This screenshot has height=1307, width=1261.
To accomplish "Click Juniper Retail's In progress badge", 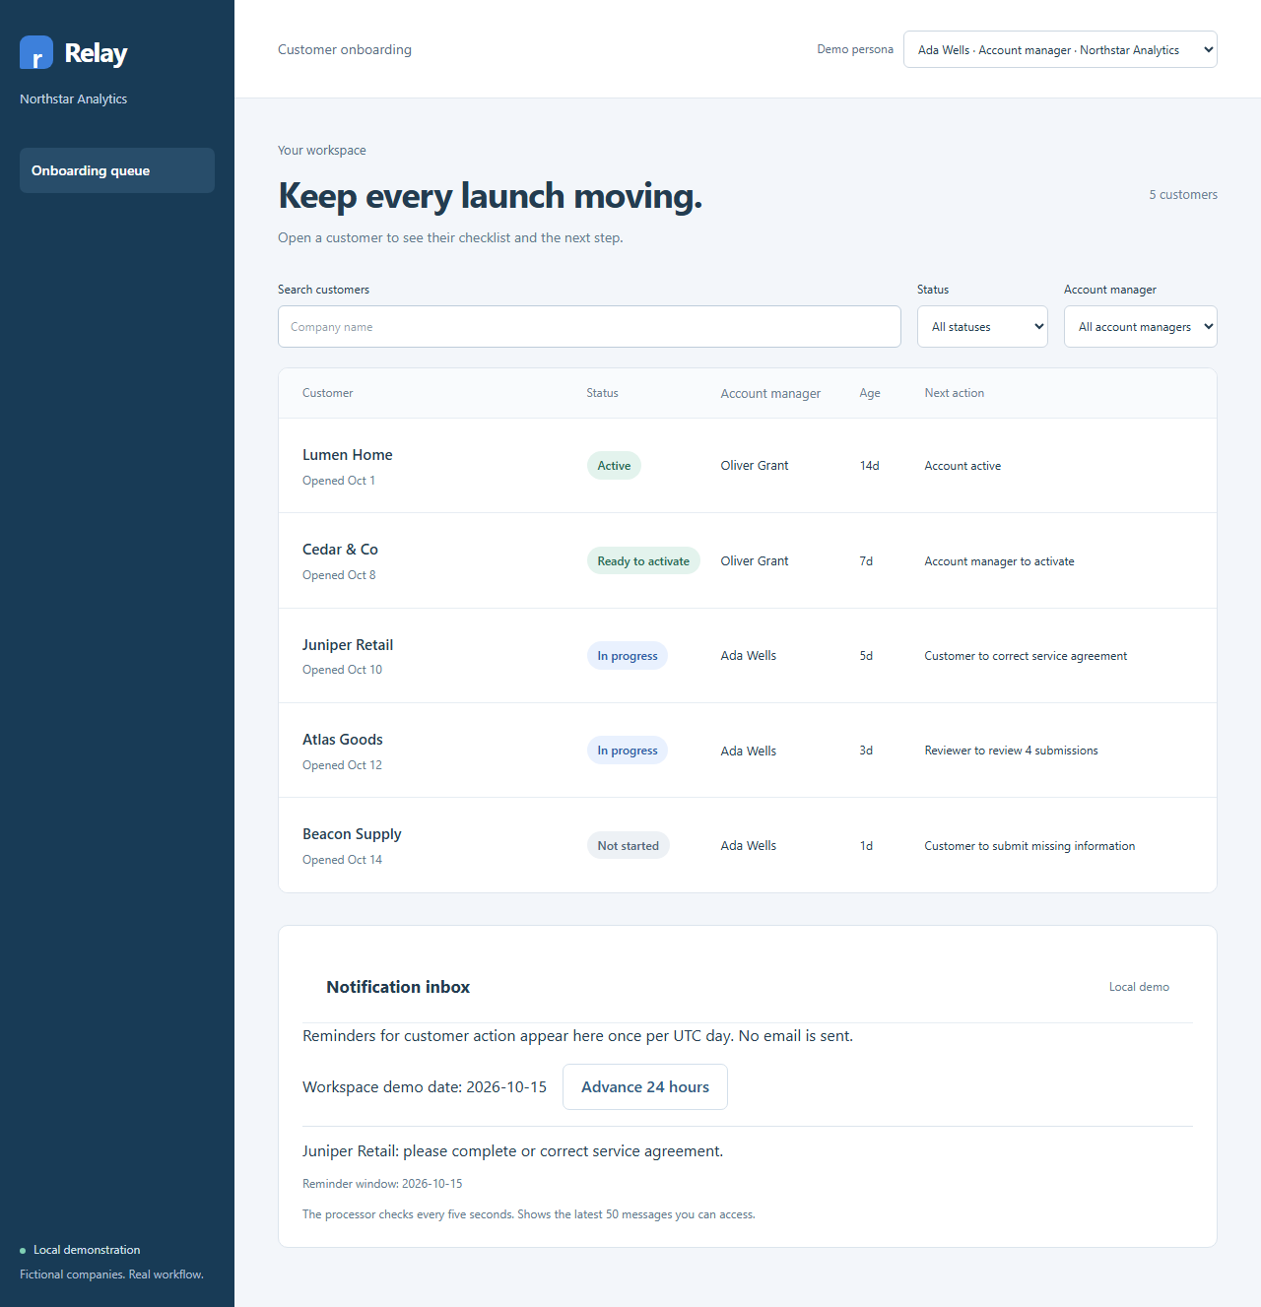I will [x=628, y=656].
